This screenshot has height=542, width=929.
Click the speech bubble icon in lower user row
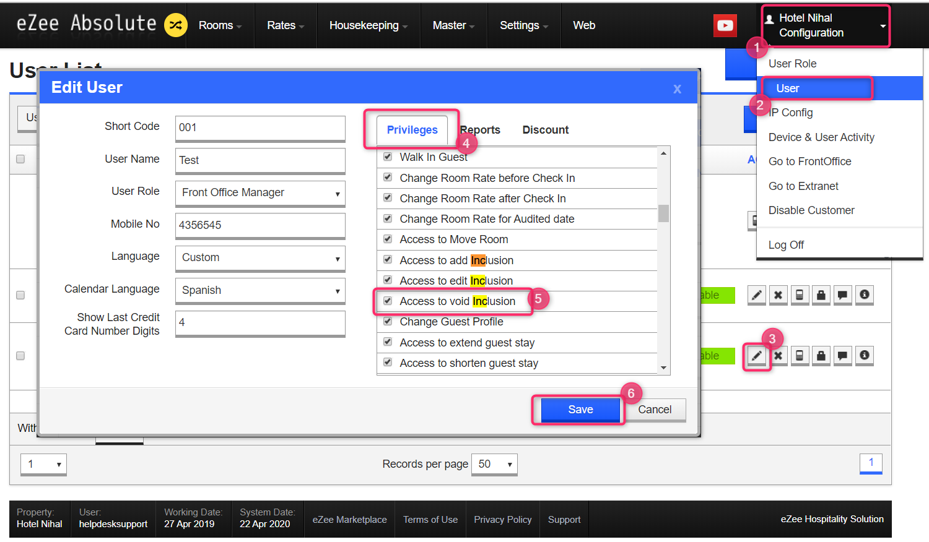(843, 356)
